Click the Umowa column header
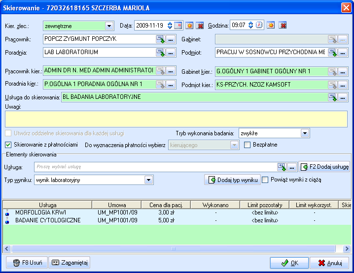This screenshot has width=354, height=273. pyautogui.click(x=117, y=205)
